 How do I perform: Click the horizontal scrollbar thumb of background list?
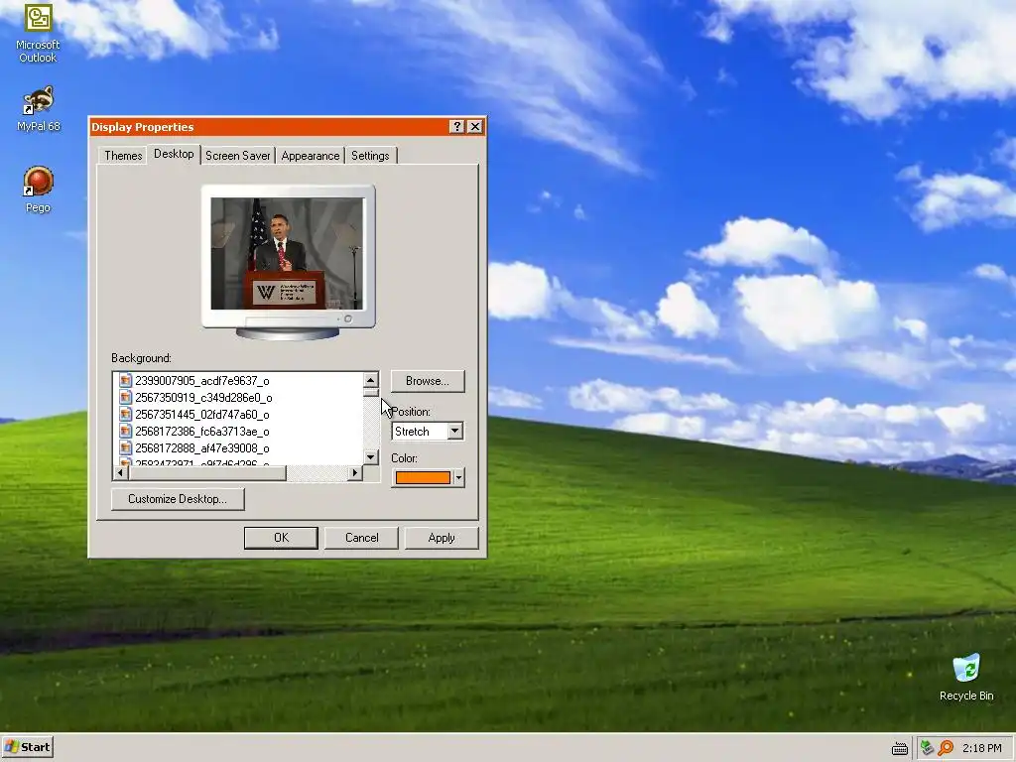click(x=206, y=473)
